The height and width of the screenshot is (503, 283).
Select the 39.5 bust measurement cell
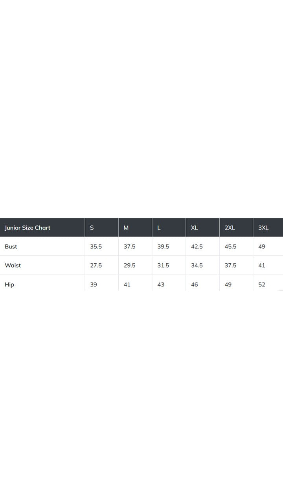coord(163,247)
